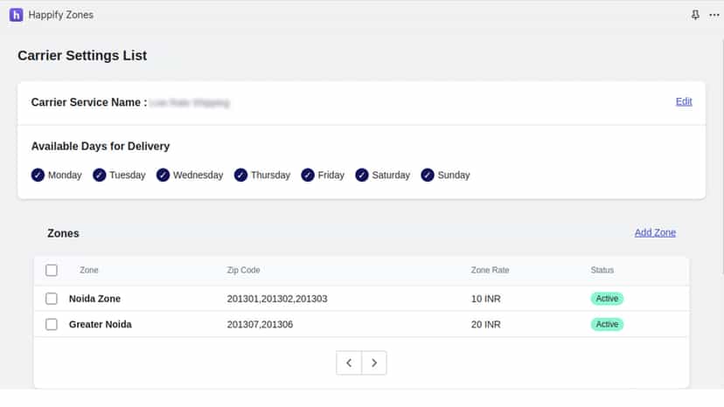
Task: Click the Add Zone link
Action: (655, 232)
